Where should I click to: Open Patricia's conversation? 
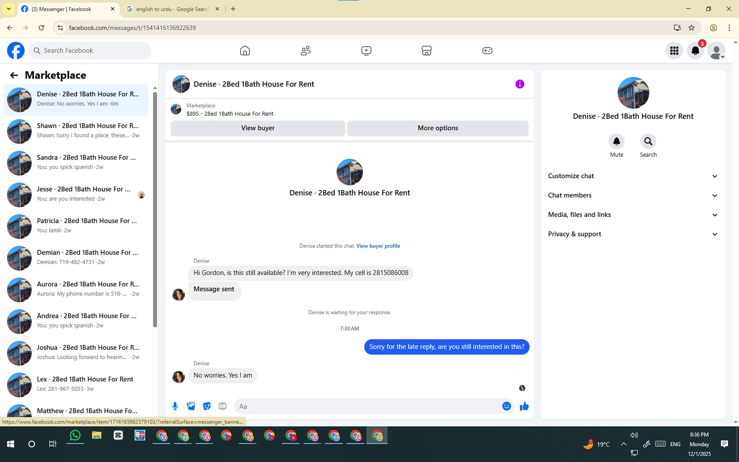tap(76, 226)
